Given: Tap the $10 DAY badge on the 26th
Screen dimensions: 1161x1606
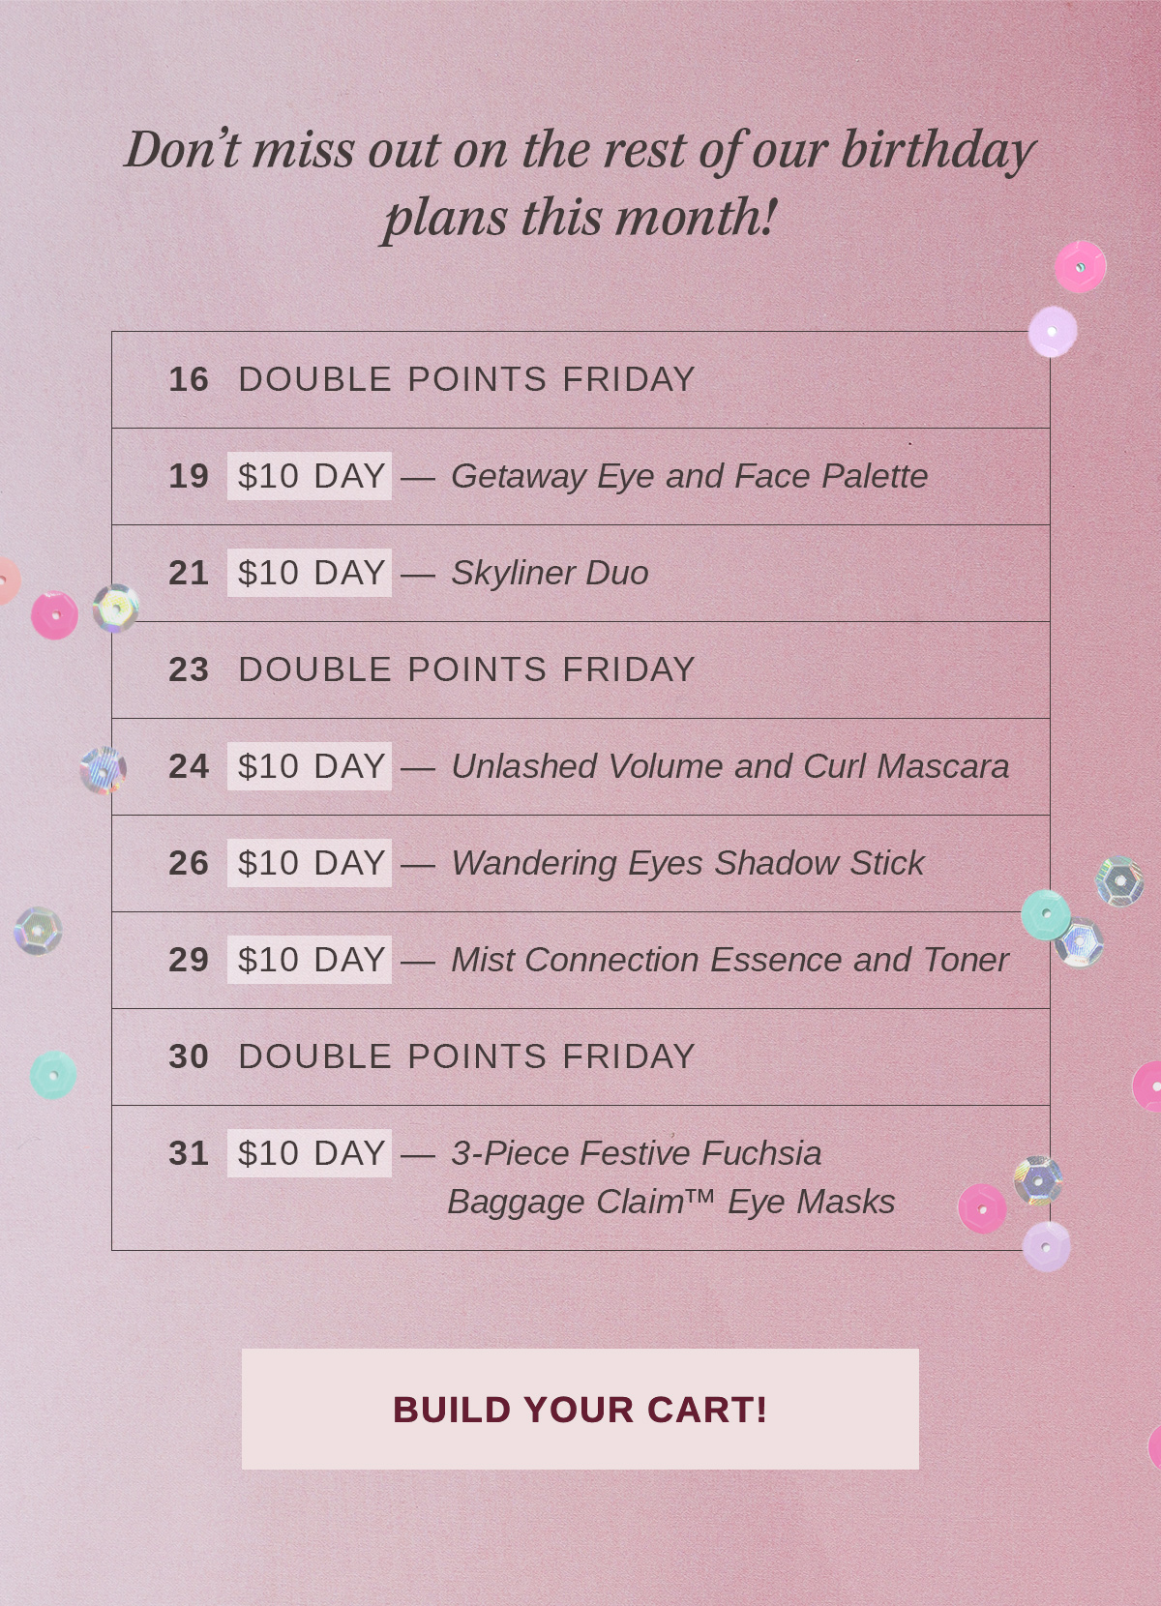Looking at the screenshot, I should pos(310,863).
